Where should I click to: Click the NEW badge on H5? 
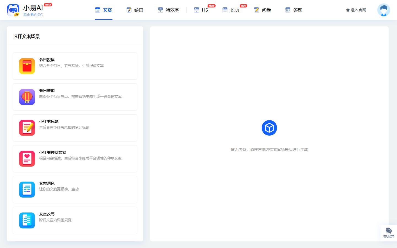[x=212, y=6]
